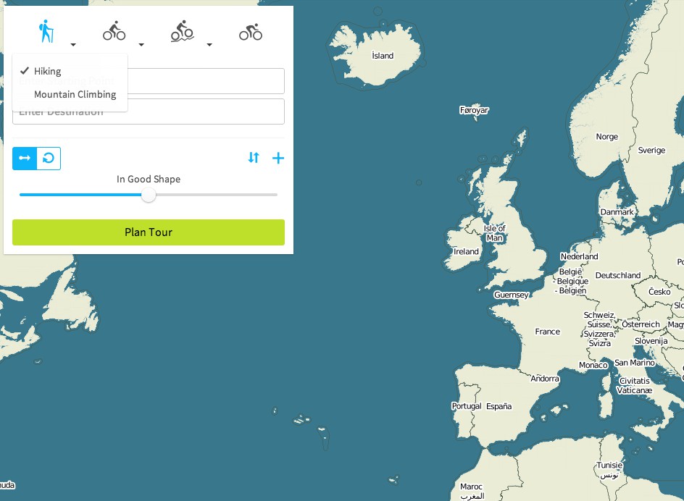This screenshot has height=501, width=684.
Task: Pick the road cycling icon
Action: click(x=251, y=32)
